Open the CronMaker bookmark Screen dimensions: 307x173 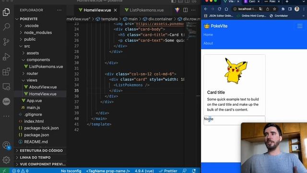click(x=279, y=16)
